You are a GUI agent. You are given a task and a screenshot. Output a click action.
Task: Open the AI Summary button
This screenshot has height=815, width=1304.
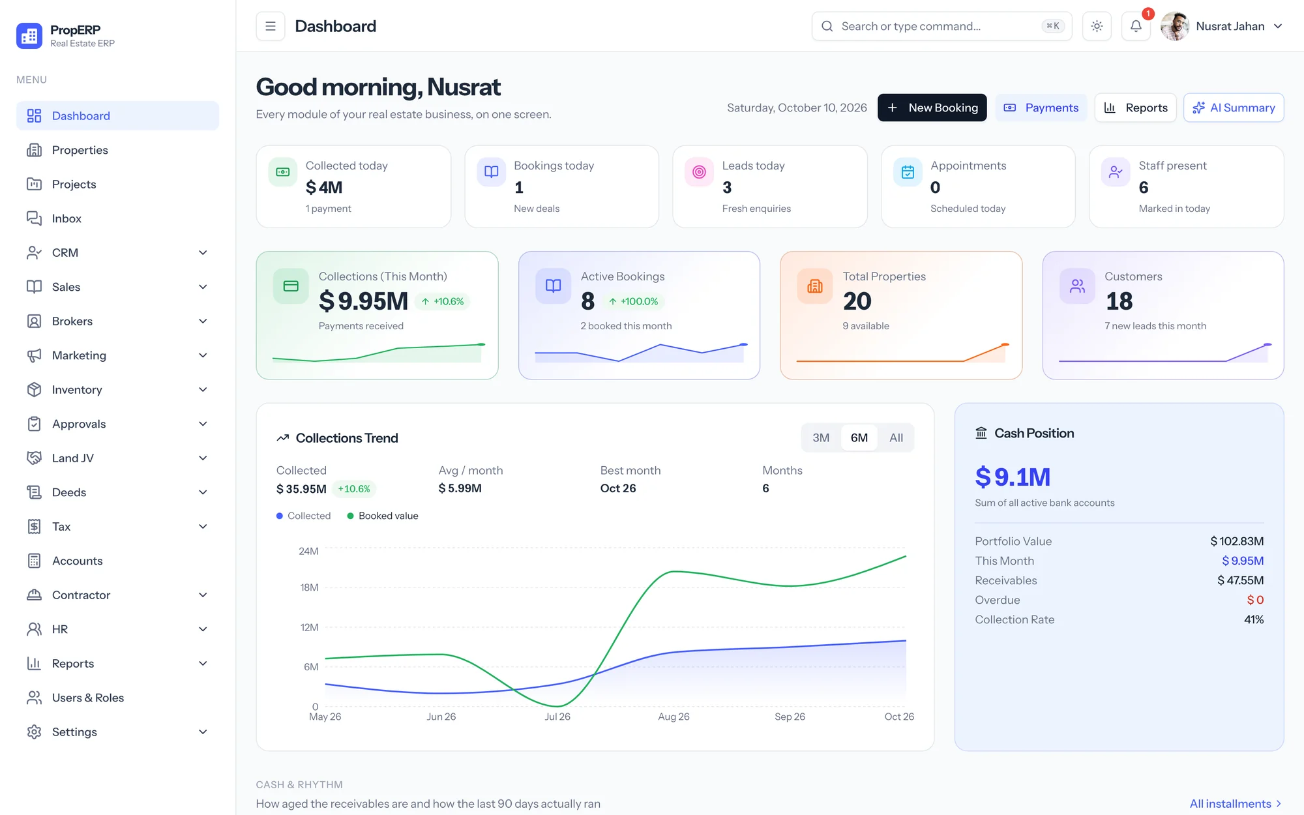[x=1234, y=108]
